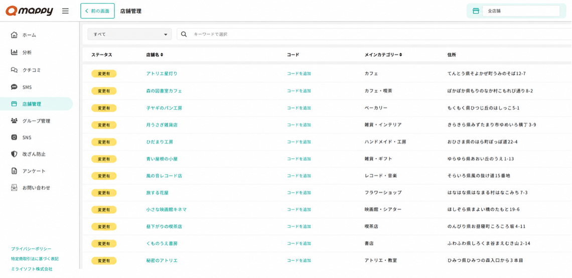572x278 pixels.
Task: Open グループ管理 in sidebar
Action: (x=36, y=121)
